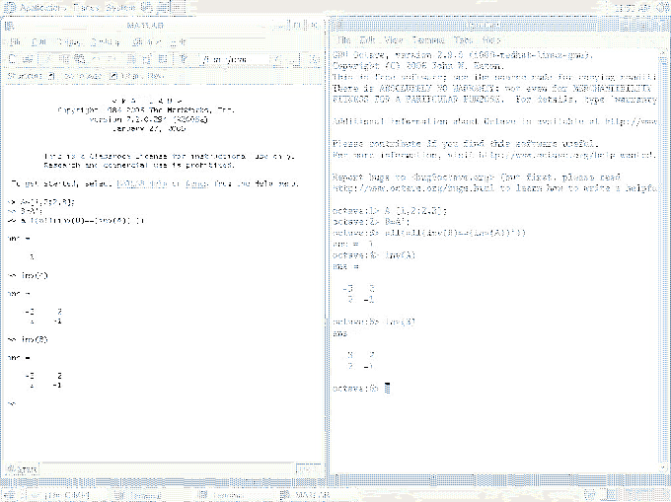Click the Open file icon in MATLAB toolbar

28,59
